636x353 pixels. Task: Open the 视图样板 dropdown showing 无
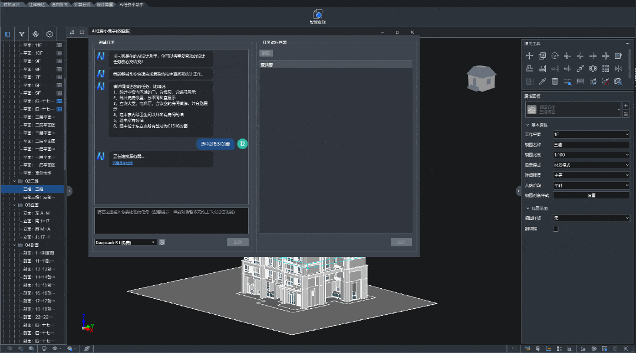pos(591,218)
